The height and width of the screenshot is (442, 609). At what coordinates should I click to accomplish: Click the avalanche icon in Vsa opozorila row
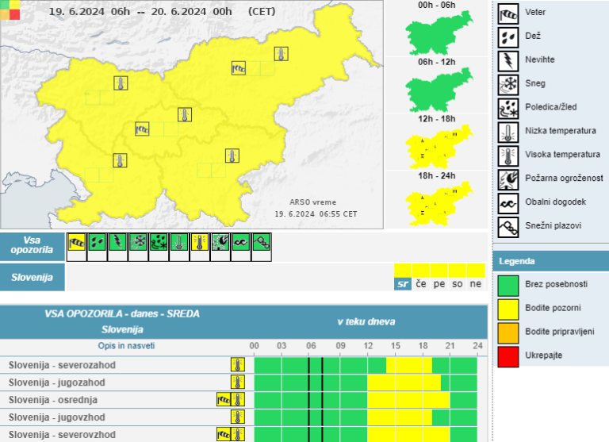pyautogui.click(x=262, y=243)
